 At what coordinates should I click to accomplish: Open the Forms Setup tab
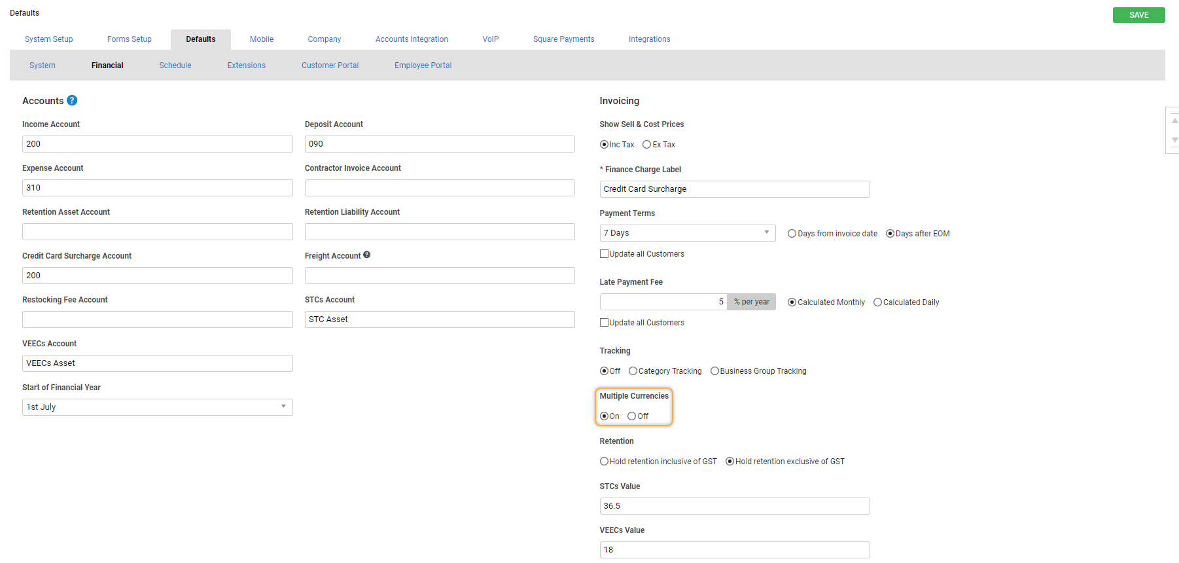point(130,39)
